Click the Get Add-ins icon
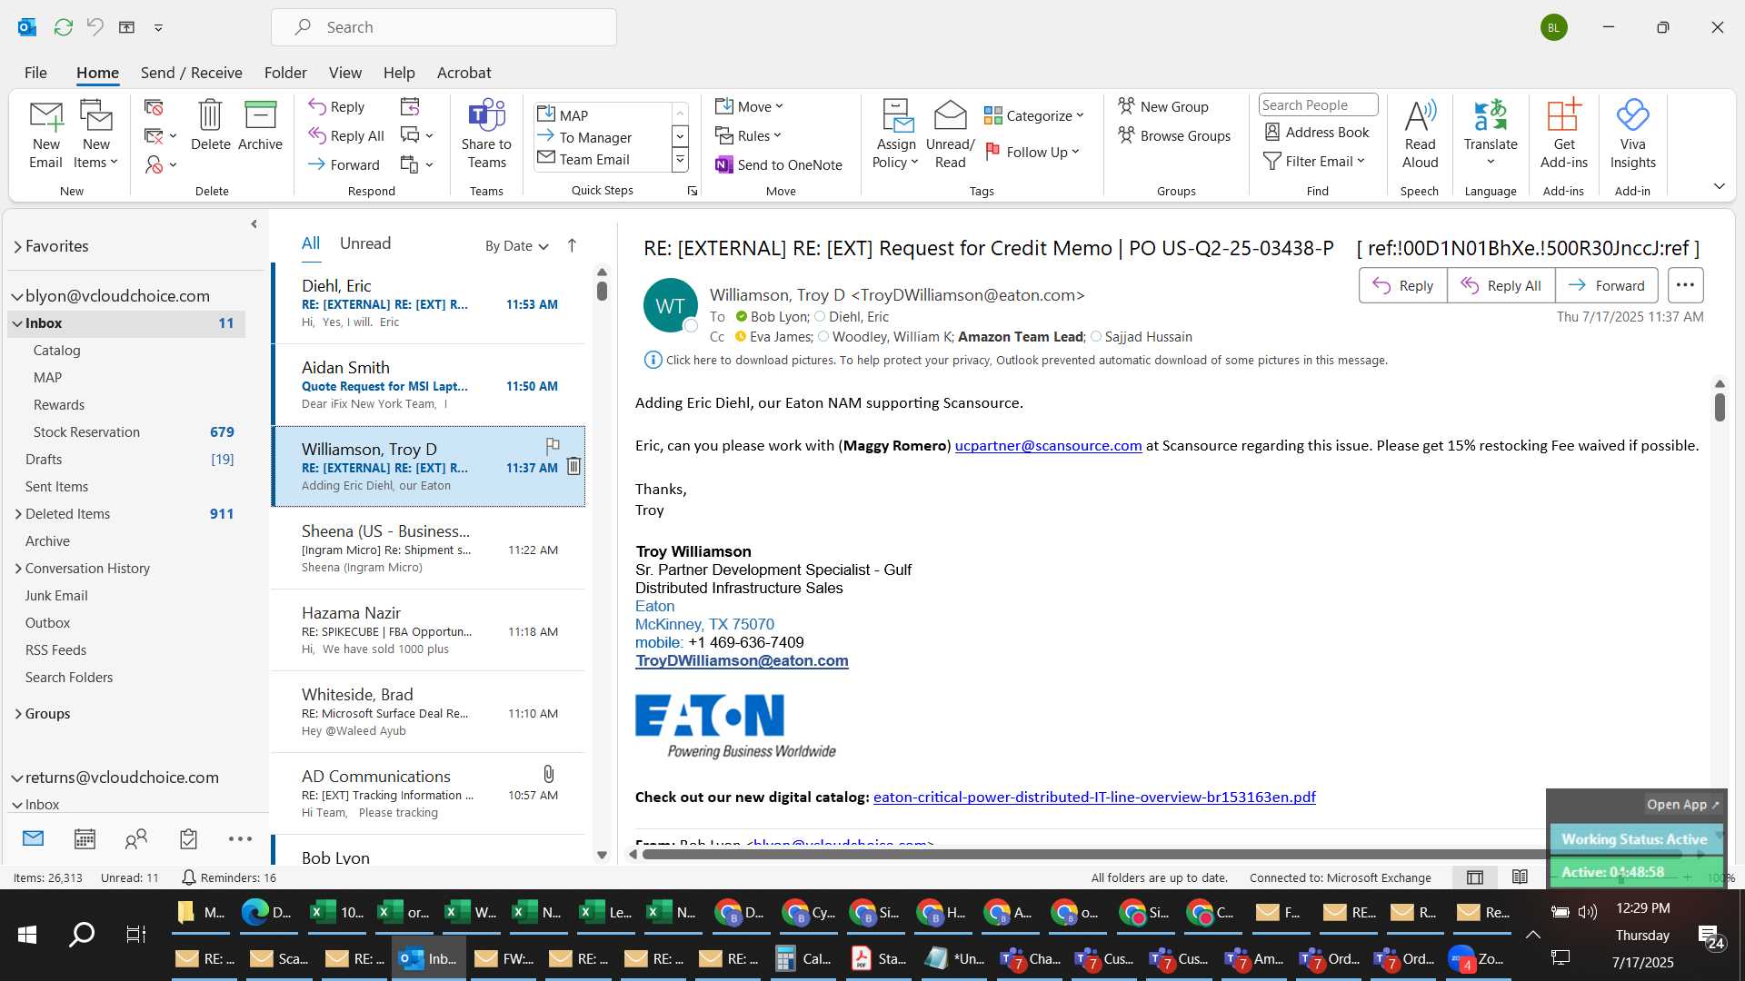The image size is (1745, 981). tap(1563, 134)
